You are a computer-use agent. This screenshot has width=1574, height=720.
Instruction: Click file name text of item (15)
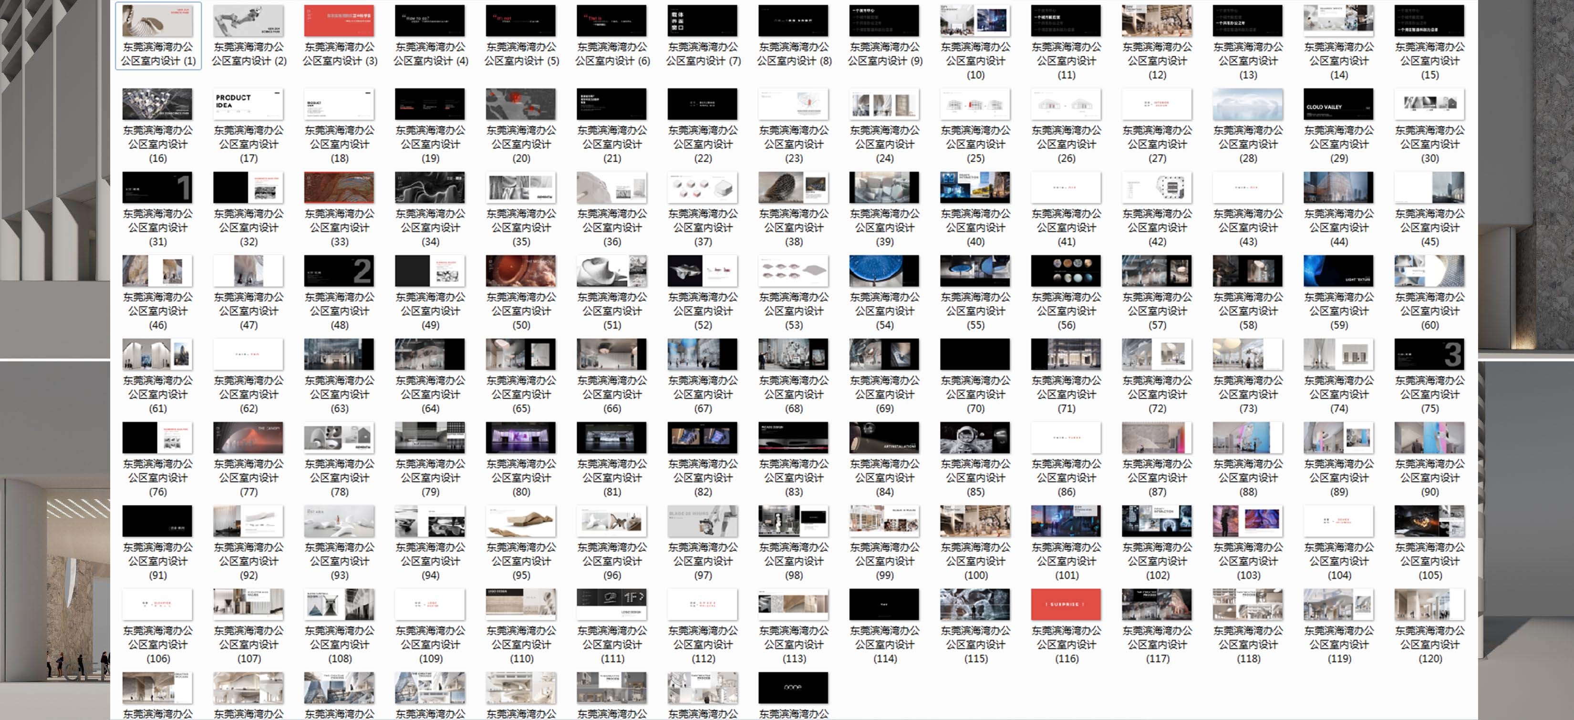point(1429,61)
